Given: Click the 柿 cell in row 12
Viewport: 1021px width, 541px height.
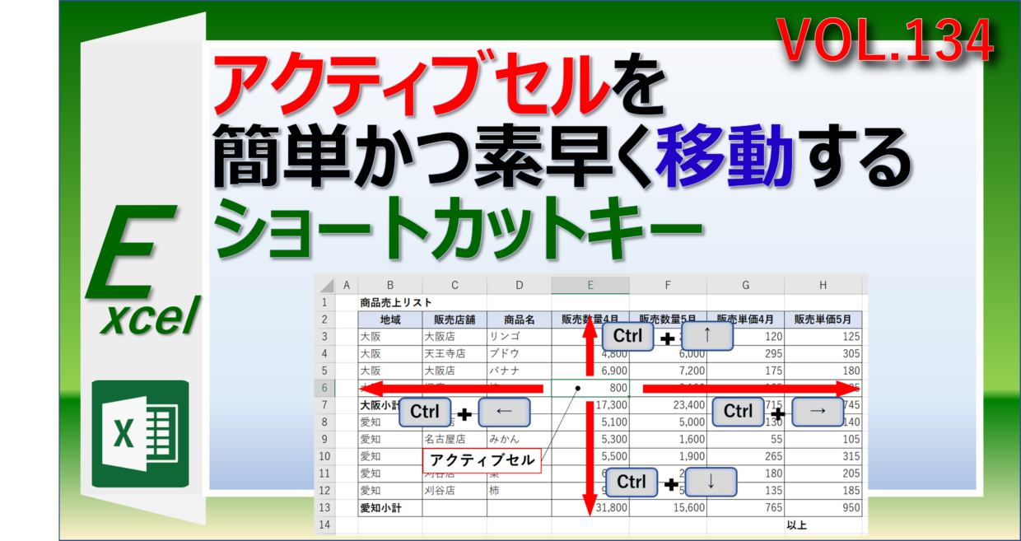Looking at the screenshot, I should [x=519, y=491].
